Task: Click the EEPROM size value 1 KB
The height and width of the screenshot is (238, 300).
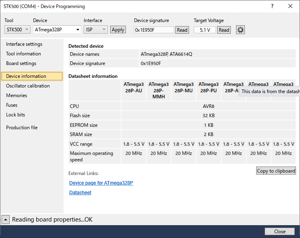Action: 209,125
